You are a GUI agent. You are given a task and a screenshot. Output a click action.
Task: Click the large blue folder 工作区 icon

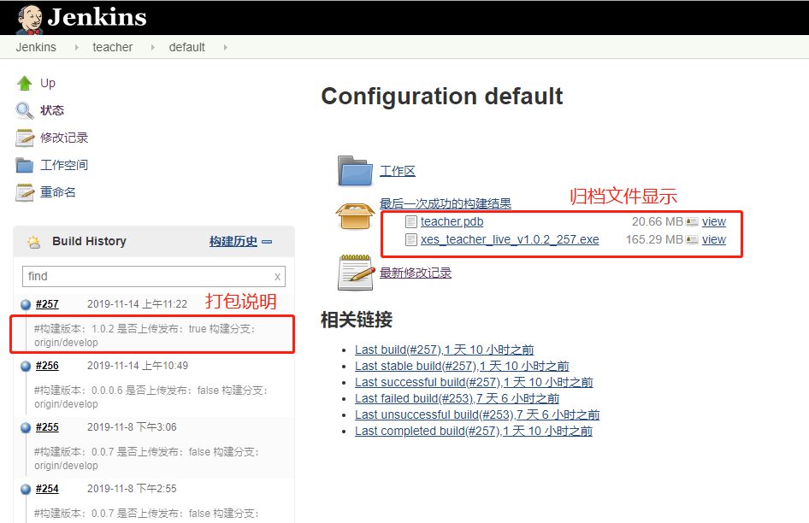(355, 171)
